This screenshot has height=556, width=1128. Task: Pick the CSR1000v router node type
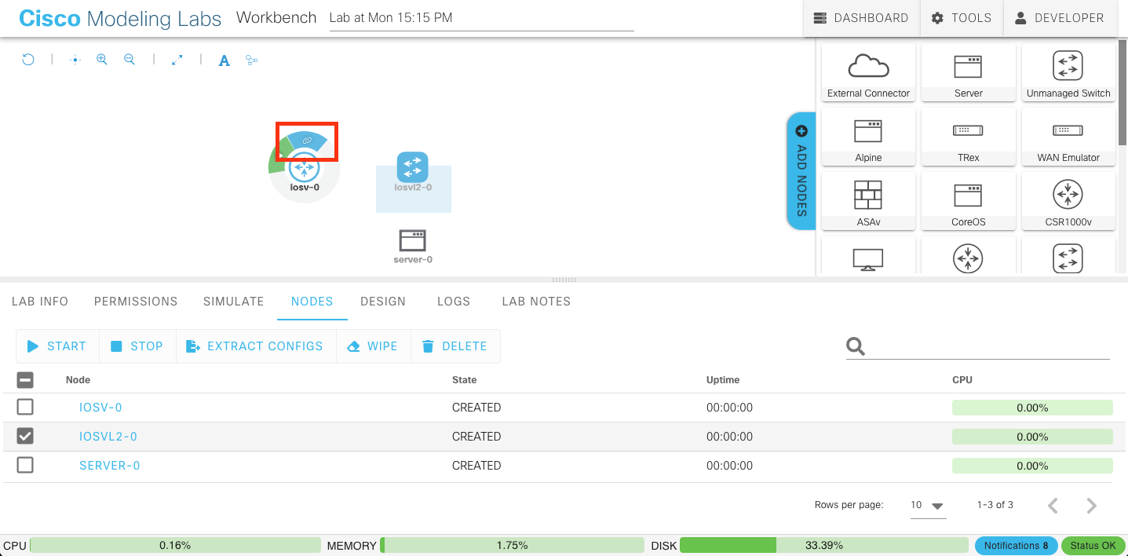(x=1068, y=201)
